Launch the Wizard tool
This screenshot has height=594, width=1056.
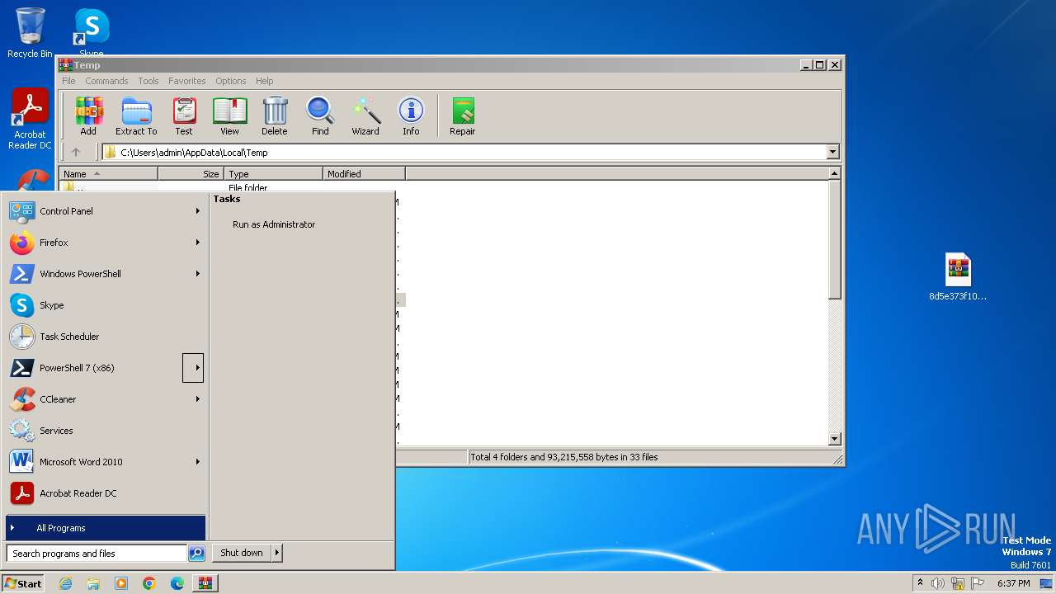(365, 116)
